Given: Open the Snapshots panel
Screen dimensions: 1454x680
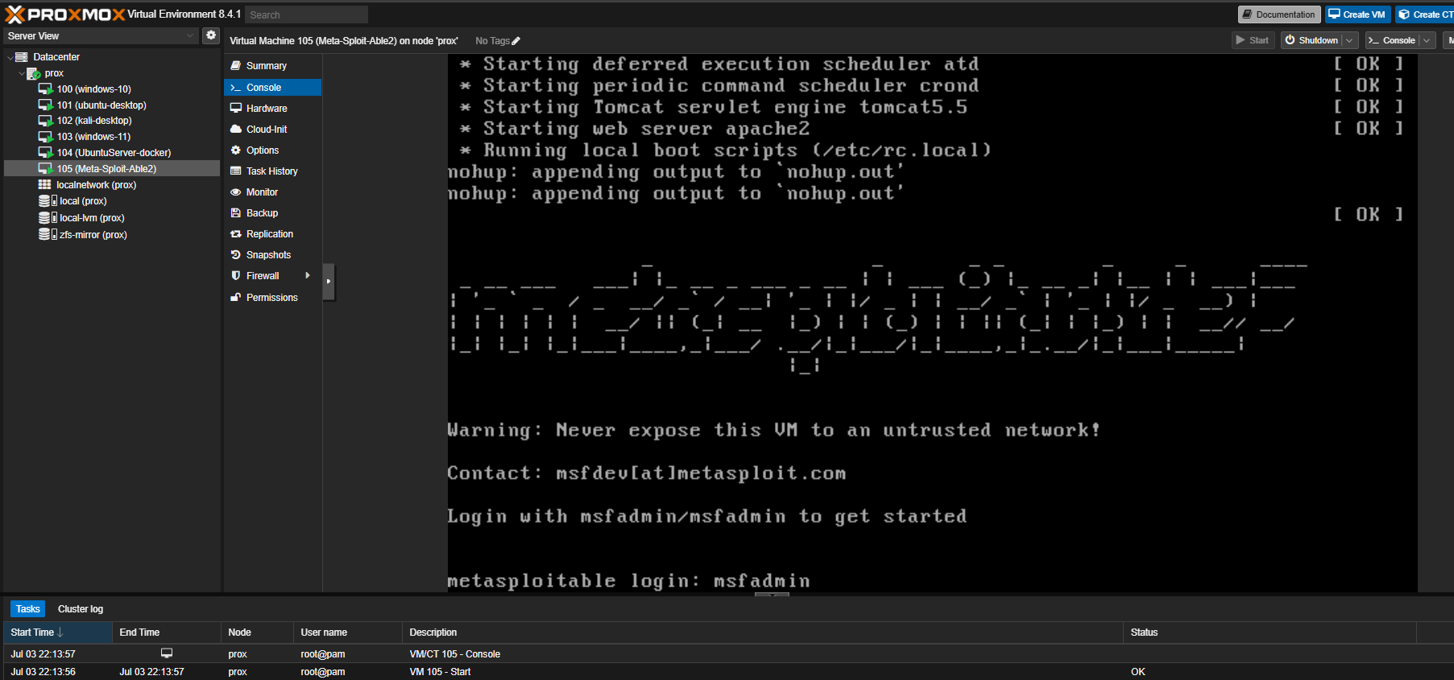Looking at the screenshot, I should pyautogui.click(x=268, y=255).
